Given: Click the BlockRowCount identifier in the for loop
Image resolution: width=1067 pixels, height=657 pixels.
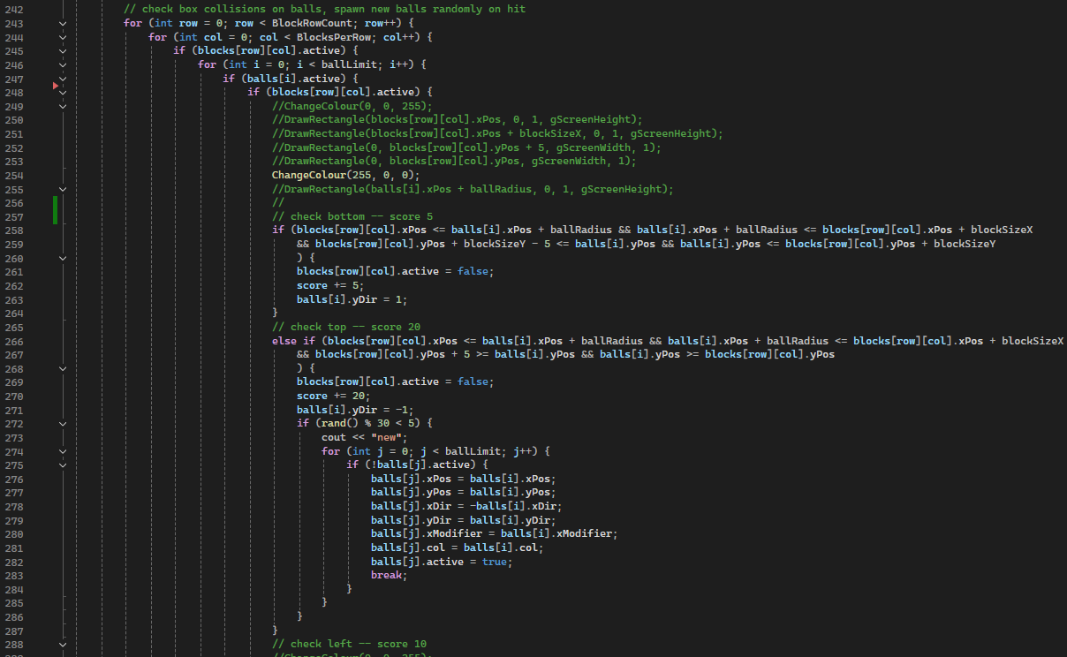Looking at the screenshot, I should click(x=310, y=23).
